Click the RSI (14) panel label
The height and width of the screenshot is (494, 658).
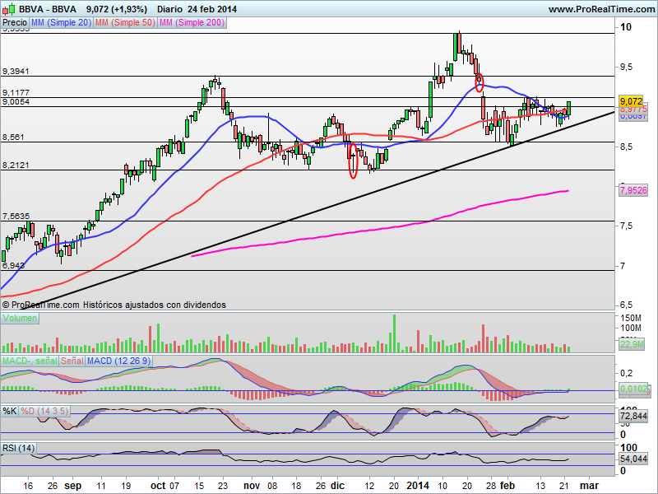(x=18, y=448)
